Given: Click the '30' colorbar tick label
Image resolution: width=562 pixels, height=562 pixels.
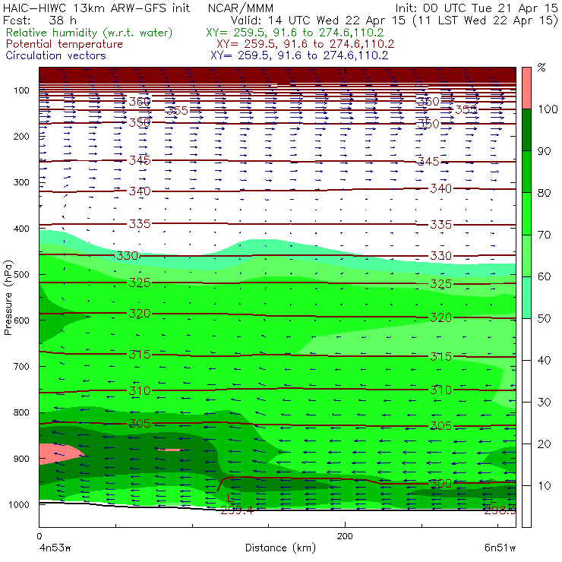Looking at the screenshot, I should coord(544,403).
